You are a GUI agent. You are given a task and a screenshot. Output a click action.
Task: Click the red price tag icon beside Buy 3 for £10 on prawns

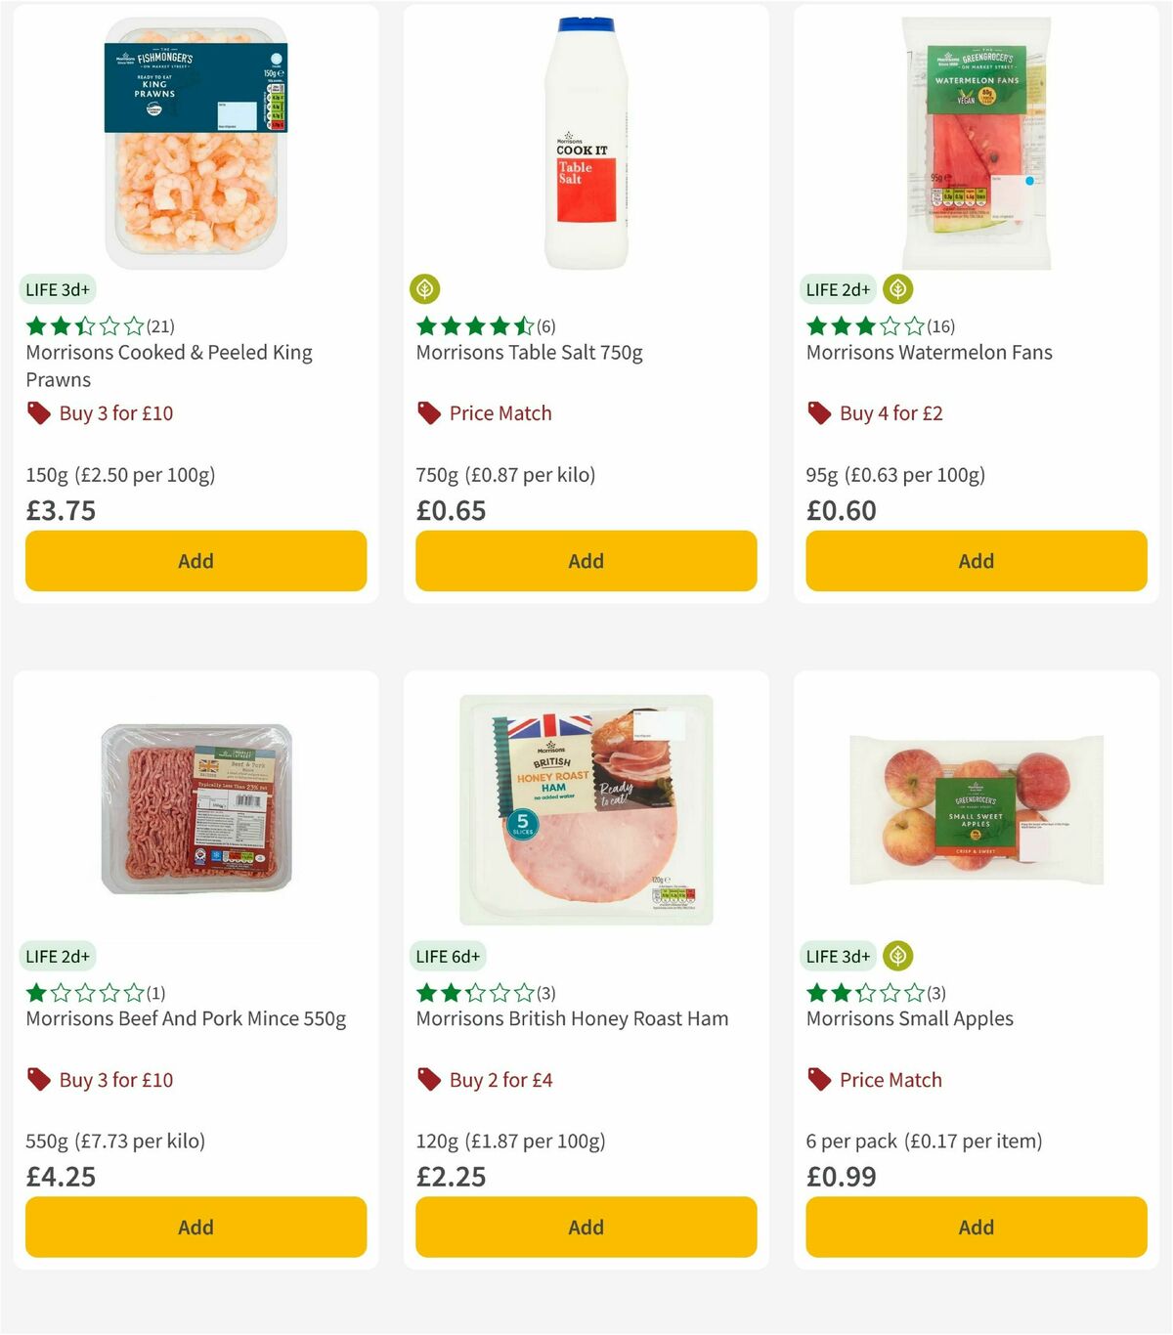coord(39,413)
